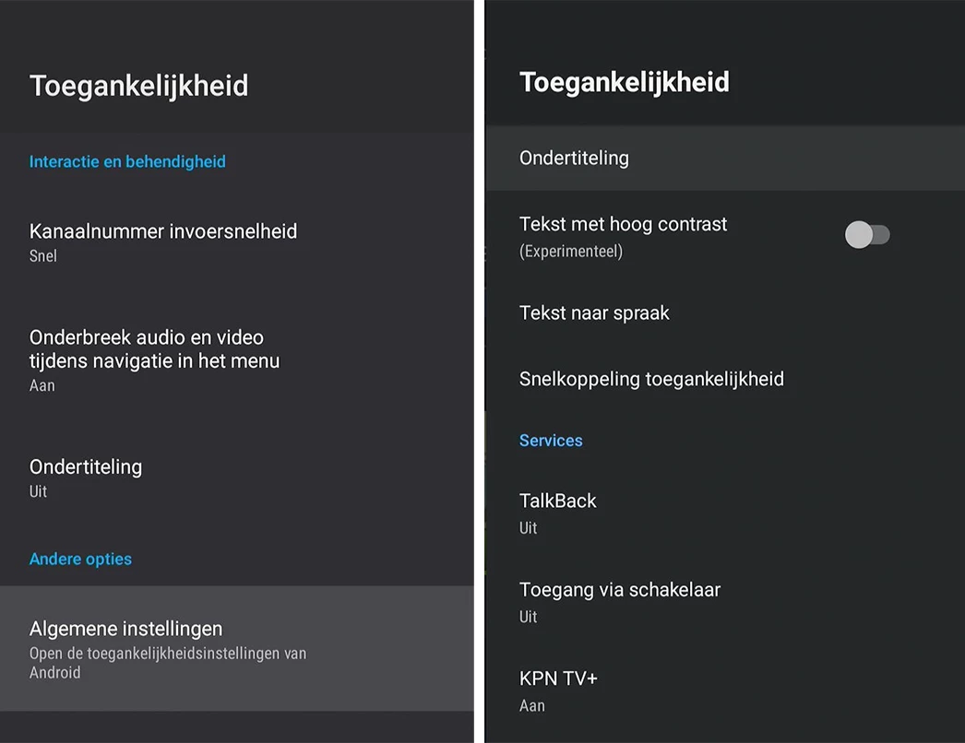Click the Tekst met hoog contrast label
This screenshot has height=743, width=965.
[x=624, y=224]
